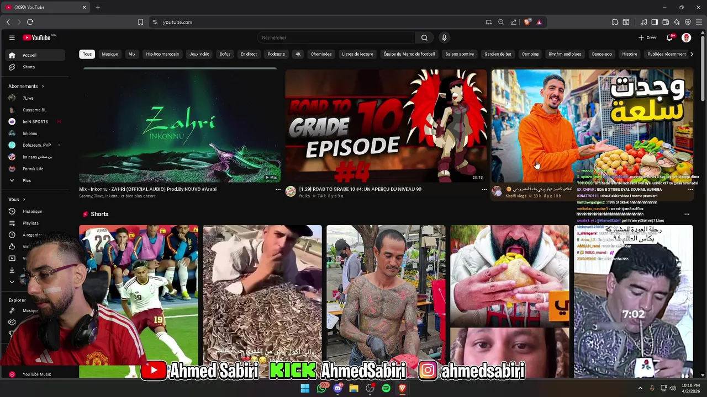Open the Brave Wallet icon

666,22
